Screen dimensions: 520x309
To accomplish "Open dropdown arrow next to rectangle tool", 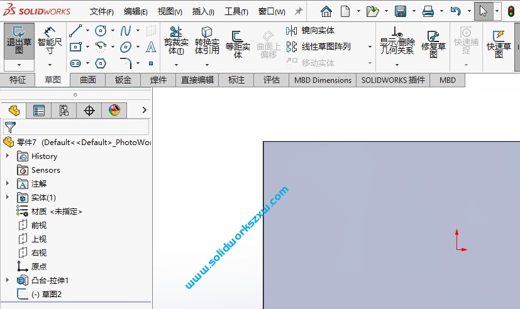I will [87, 47].
